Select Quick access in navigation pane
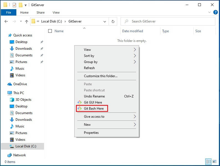 tap(23, 35)
